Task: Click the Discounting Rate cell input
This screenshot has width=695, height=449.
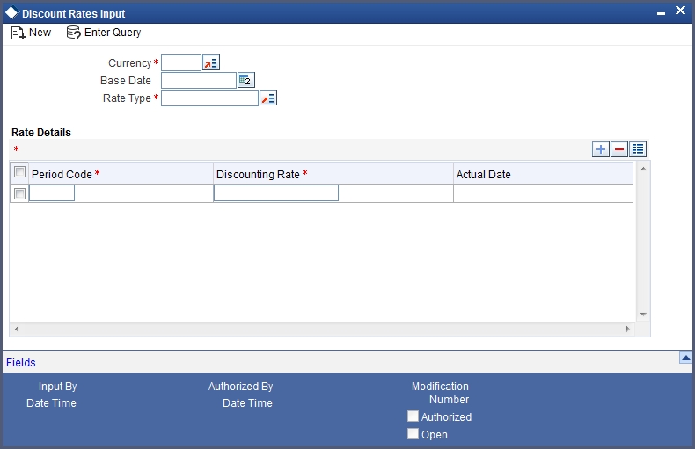Action: [276, 193]
